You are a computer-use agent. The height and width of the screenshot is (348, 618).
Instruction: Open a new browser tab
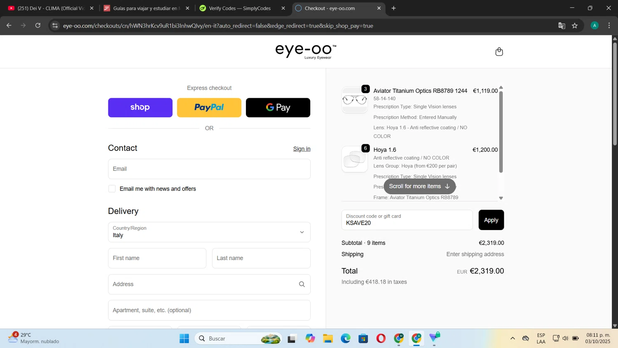point(393,8)
